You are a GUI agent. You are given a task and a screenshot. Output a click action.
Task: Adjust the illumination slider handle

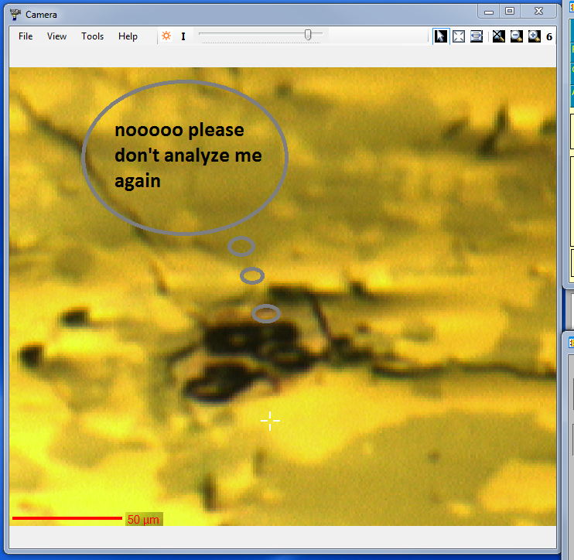pyautogui.click(x=308, y=35)
